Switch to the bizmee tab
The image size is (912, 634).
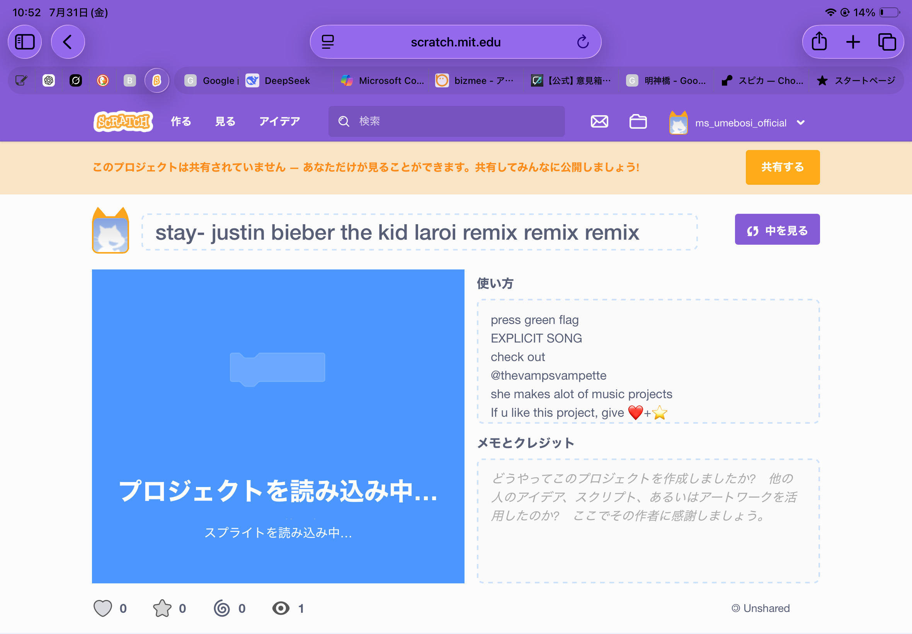coord(476,81)
